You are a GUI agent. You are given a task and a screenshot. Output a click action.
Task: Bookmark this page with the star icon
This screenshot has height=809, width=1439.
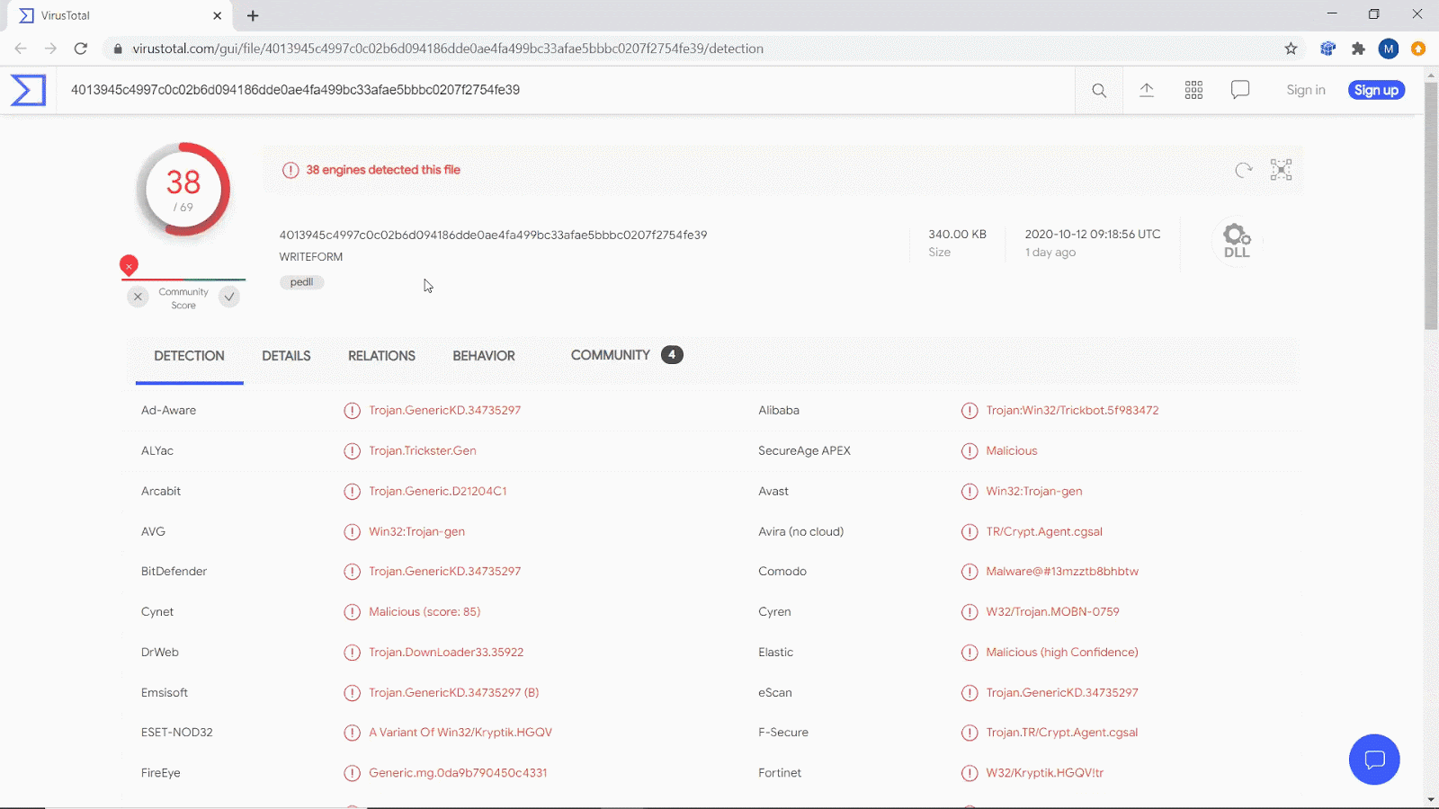point(1291,49)
